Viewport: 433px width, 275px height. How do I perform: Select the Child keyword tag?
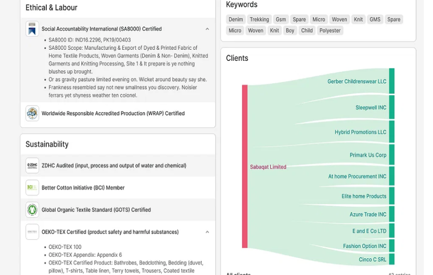[x=307, y=30]
